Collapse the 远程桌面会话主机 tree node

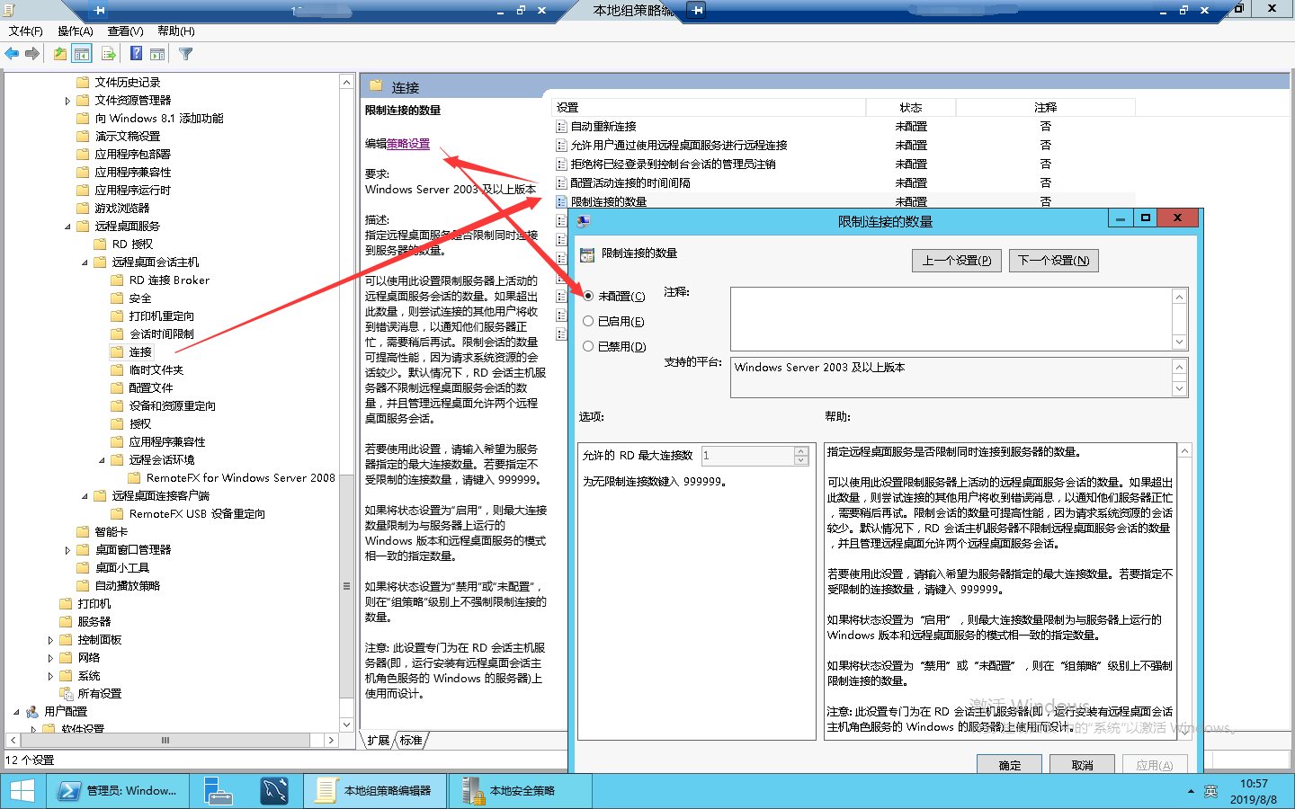[85, 262]
